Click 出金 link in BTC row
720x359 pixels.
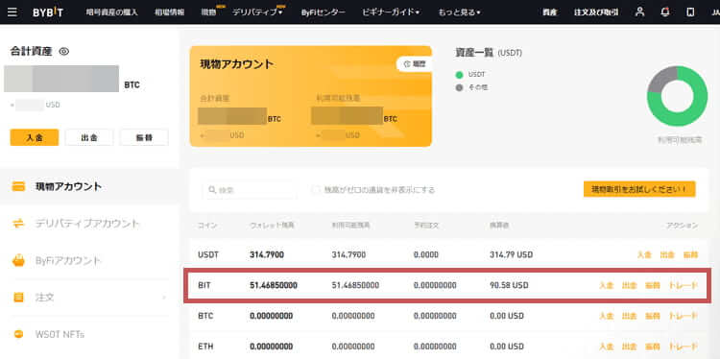pyautogui.click(x=629, y=316)
